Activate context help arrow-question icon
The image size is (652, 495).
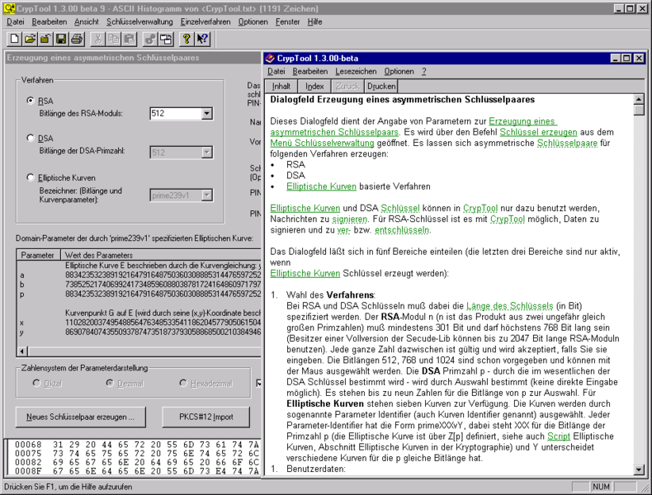[x=202, y=39]
